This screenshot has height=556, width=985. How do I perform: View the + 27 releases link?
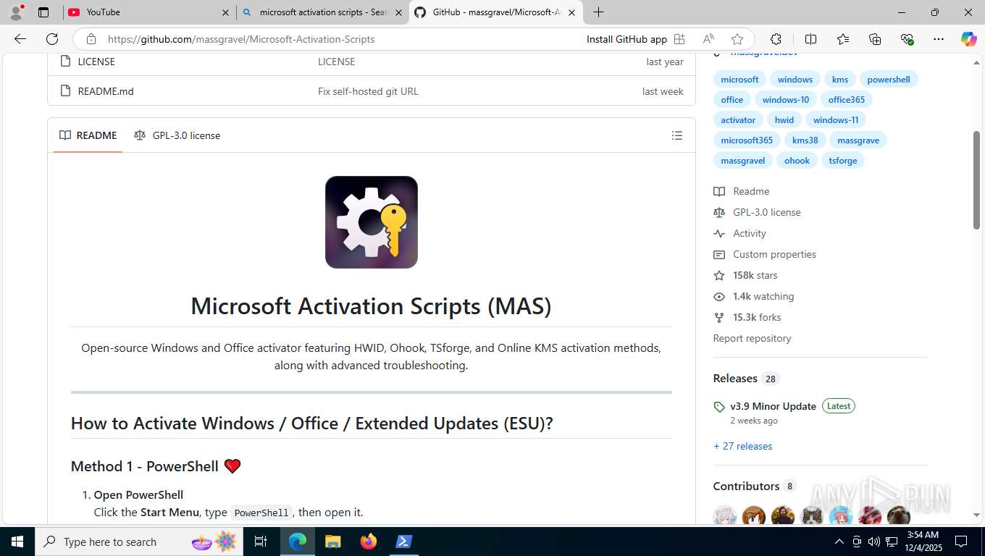pos(742,446)
